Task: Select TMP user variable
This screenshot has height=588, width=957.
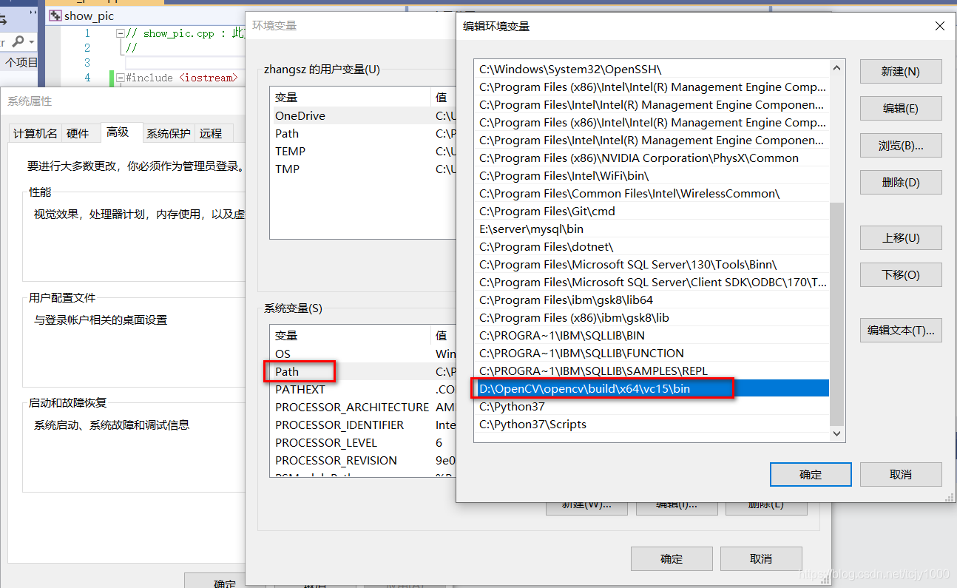Action: [362, 169]
